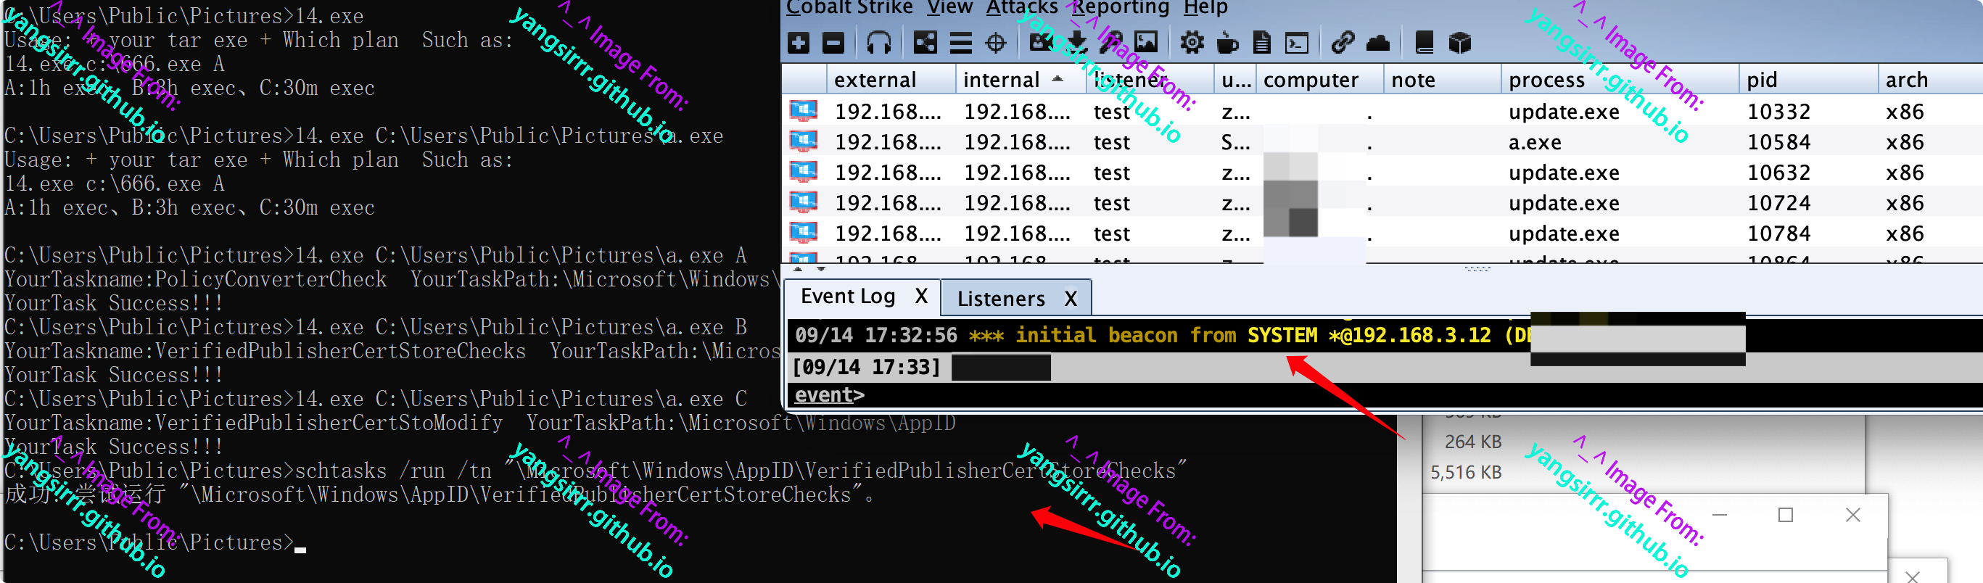Select beacon icon for pid 10632 row
The image size is (1983, 583).
click(803, 172)
